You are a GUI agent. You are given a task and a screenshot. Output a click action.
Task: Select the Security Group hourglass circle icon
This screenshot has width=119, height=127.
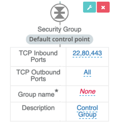(59, 13)
